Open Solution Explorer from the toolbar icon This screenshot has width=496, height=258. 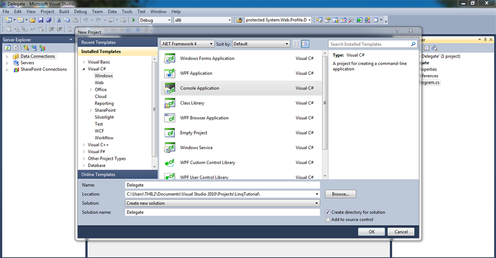tap(320, 20)
